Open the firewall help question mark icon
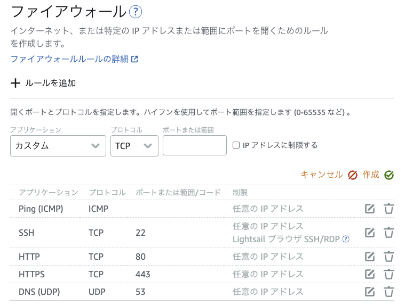405x305 pixels. coord(136,12)
